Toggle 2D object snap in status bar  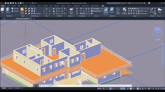coord(124,89)
